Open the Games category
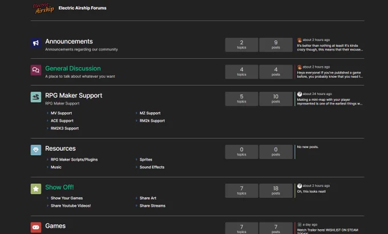 (x=55, y=226)
